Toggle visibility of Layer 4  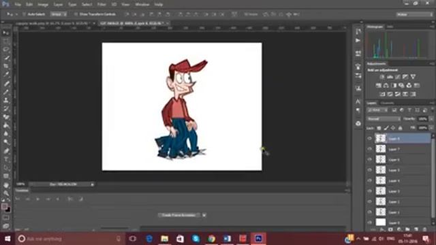[x=369, y=180]
